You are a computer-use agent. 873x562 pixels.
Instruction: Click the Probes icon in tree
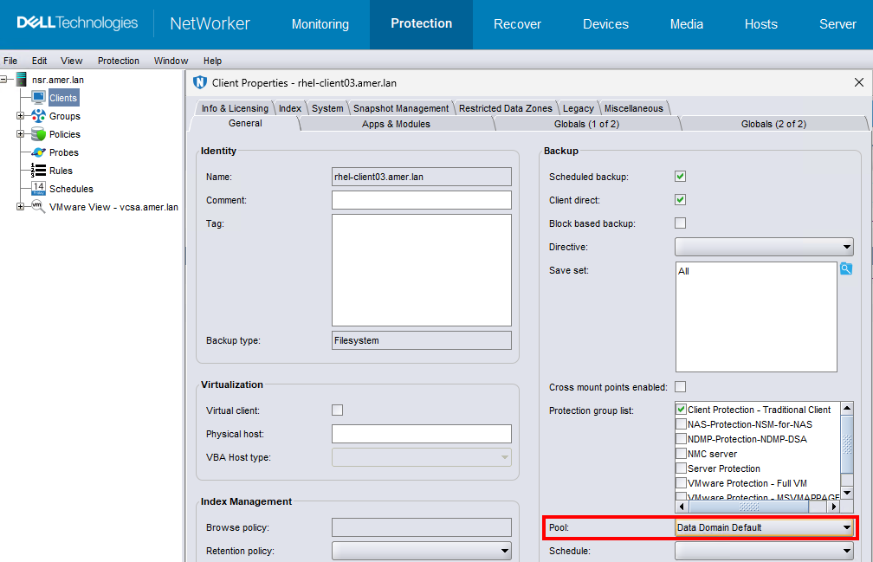pyautogui.click(x=38, y=152)
